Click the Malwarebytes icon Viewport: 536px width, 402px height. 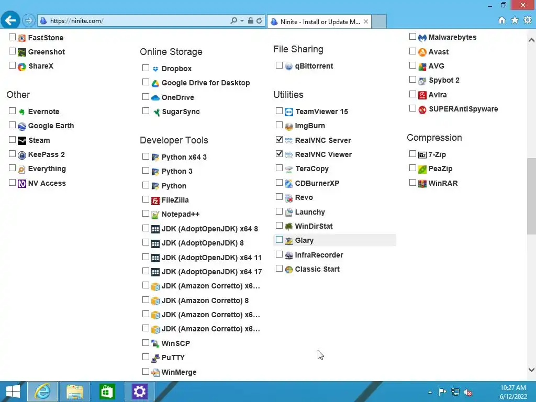click(422, 38)
